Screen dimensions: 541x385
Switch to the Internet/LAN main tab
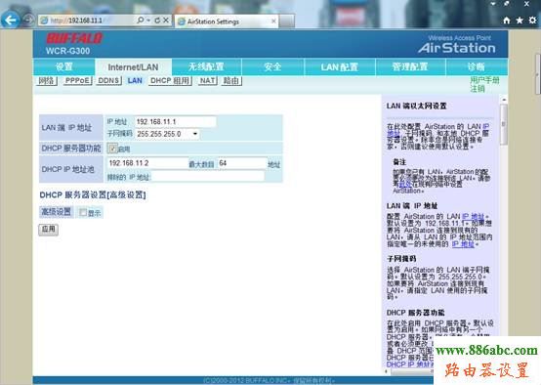pos(133,67)
